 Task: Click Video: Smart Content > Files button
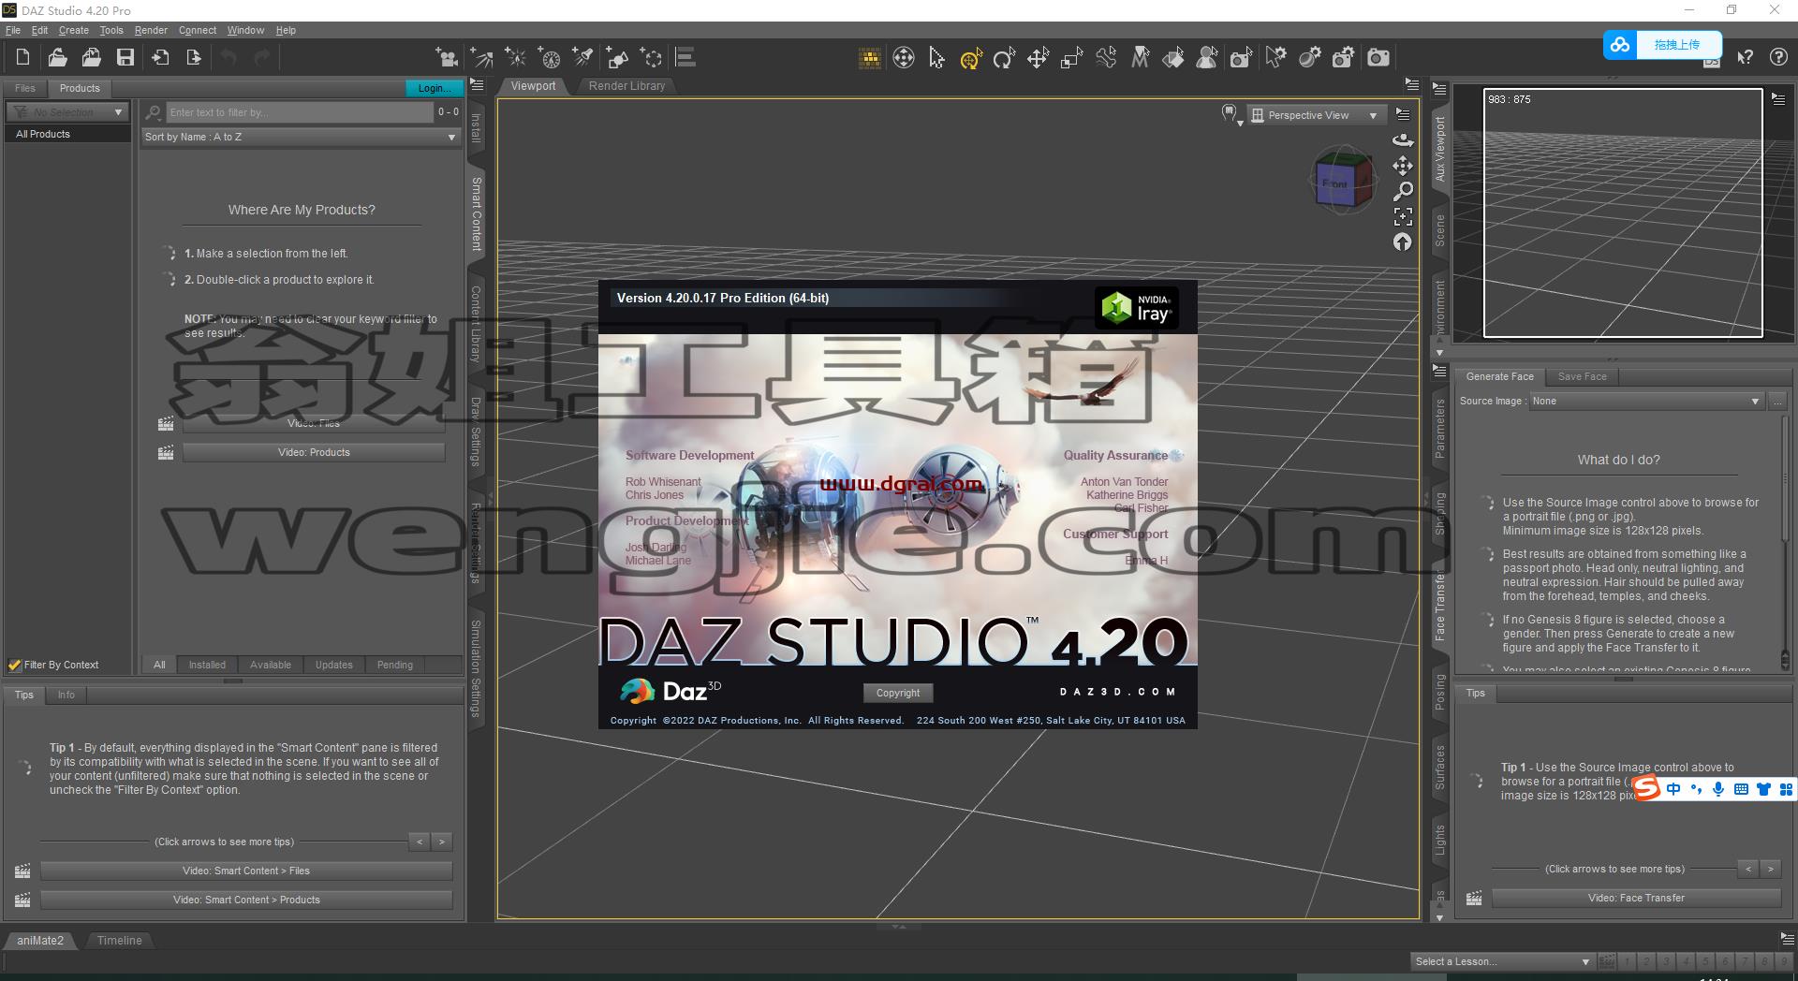click(x=246, y=871)
